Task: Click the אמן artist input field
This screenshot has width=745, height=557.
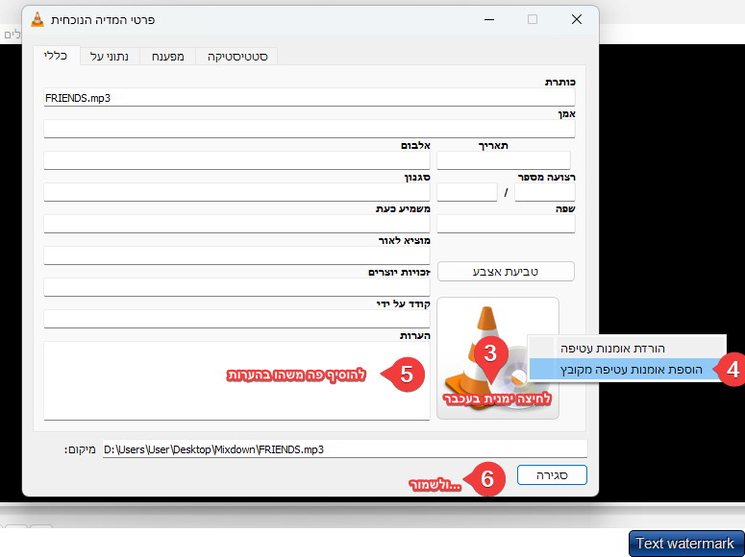Action: coord(310,129)
